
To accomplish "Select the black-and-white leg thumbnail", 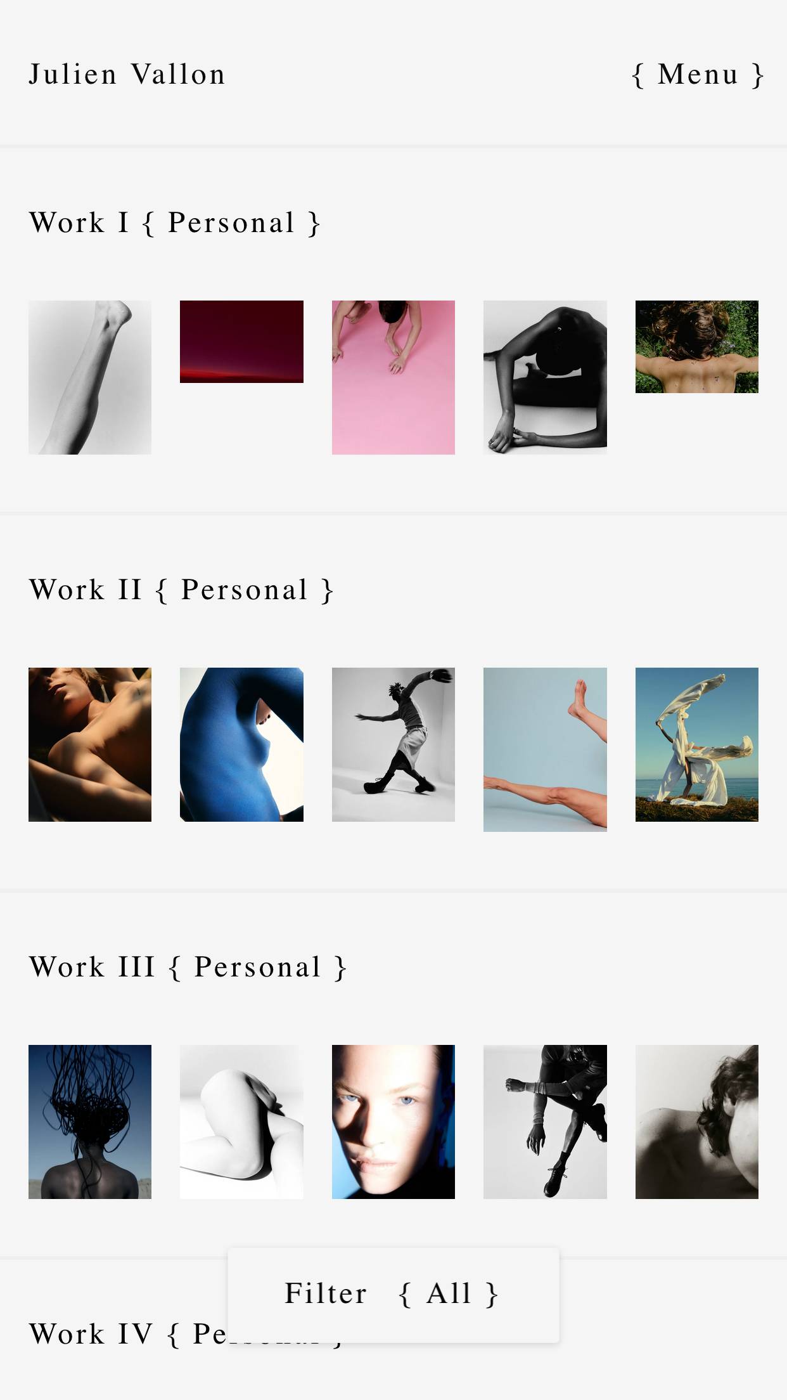I will tap(90, 377).
